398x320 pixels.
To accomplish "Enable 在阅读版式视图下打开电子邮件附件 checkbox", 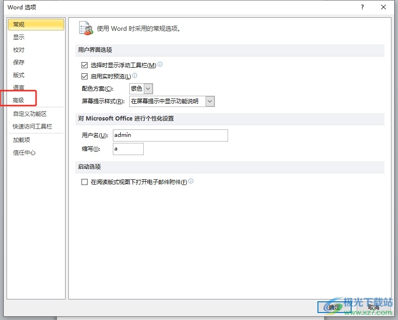I will pyautogui.click(x=85, y=182).
